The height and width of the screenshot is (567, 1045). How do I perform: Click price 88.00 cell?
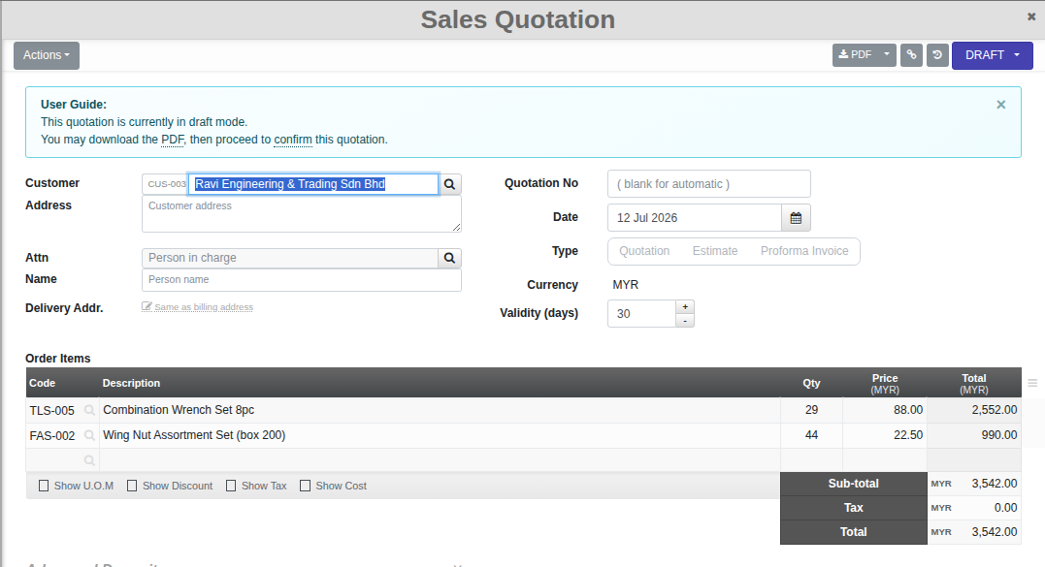pos(885,410)
